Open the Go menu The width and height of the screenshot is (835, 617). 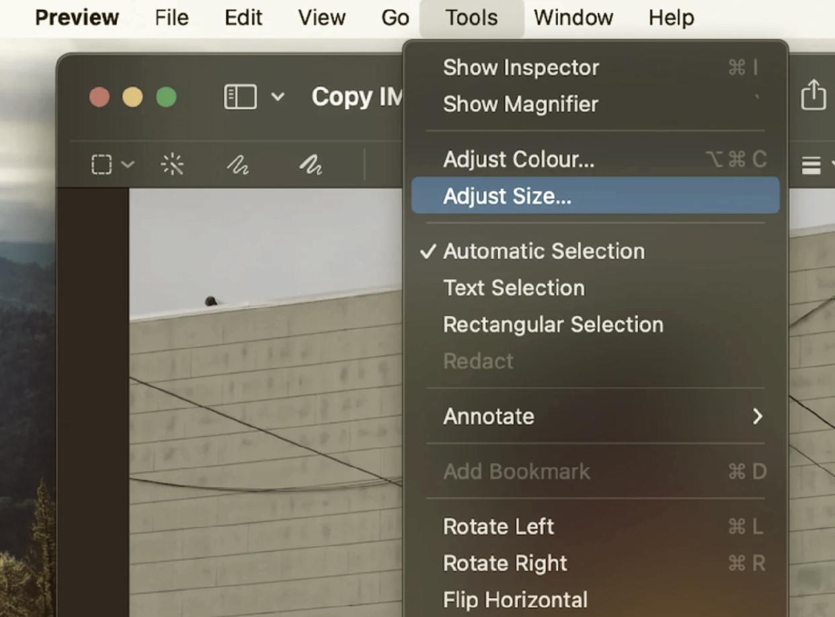(395, 17)
